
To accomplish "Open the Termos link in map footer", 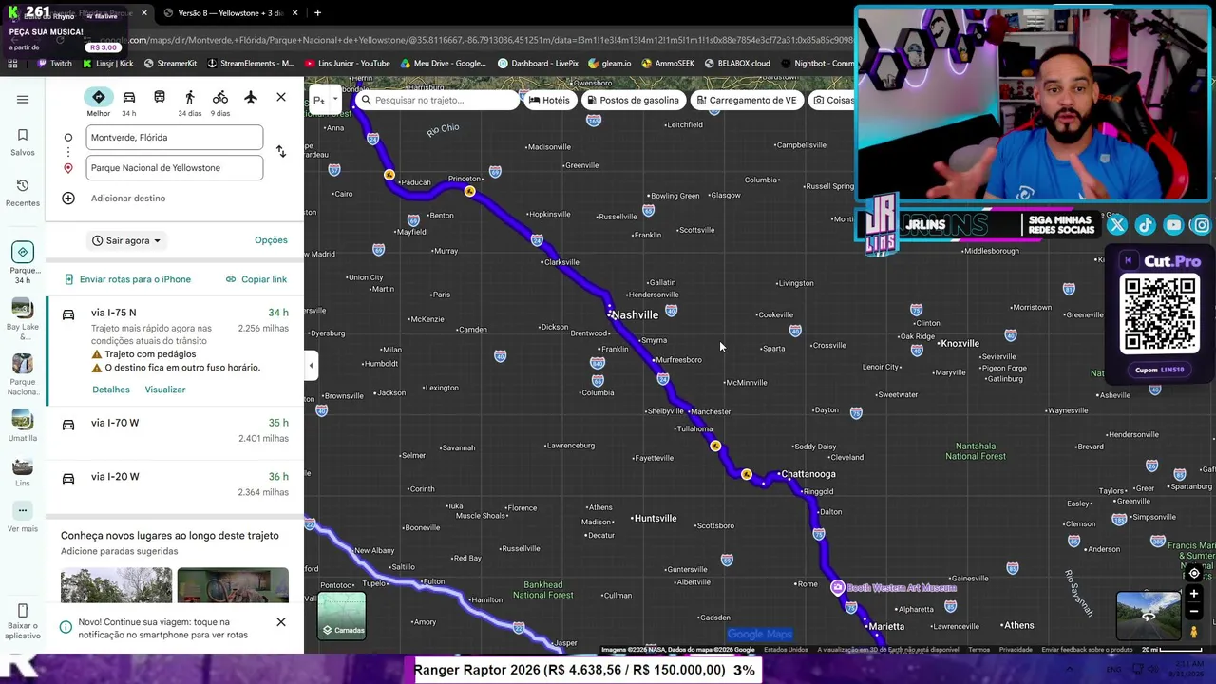I will point(978,650).
